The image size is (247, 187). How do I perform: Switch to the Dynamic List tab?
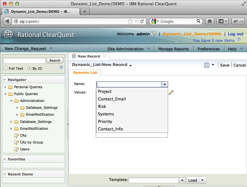85,73
